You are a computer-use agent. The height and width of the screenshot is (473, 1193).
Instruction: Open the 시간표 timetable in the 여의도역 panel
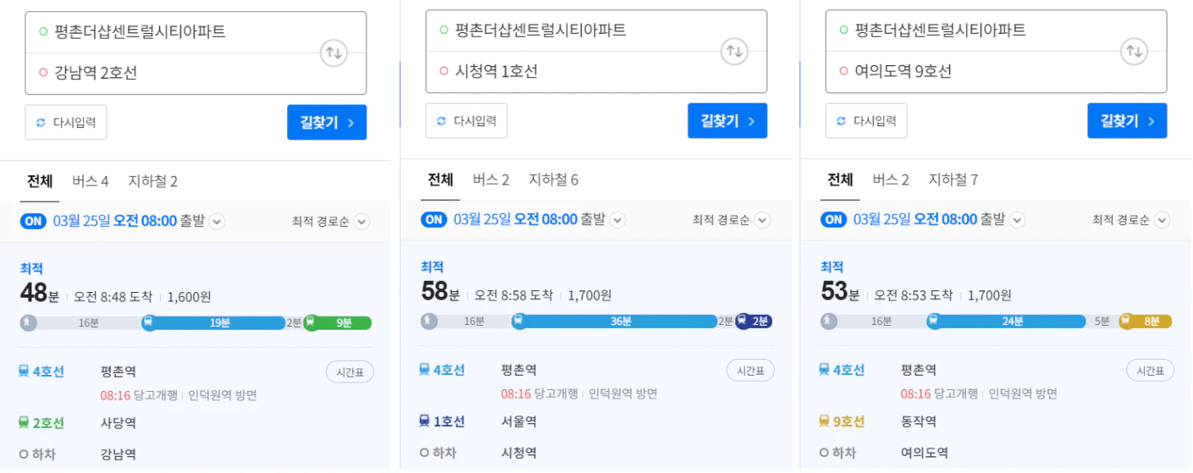[x=1150, y=370]
